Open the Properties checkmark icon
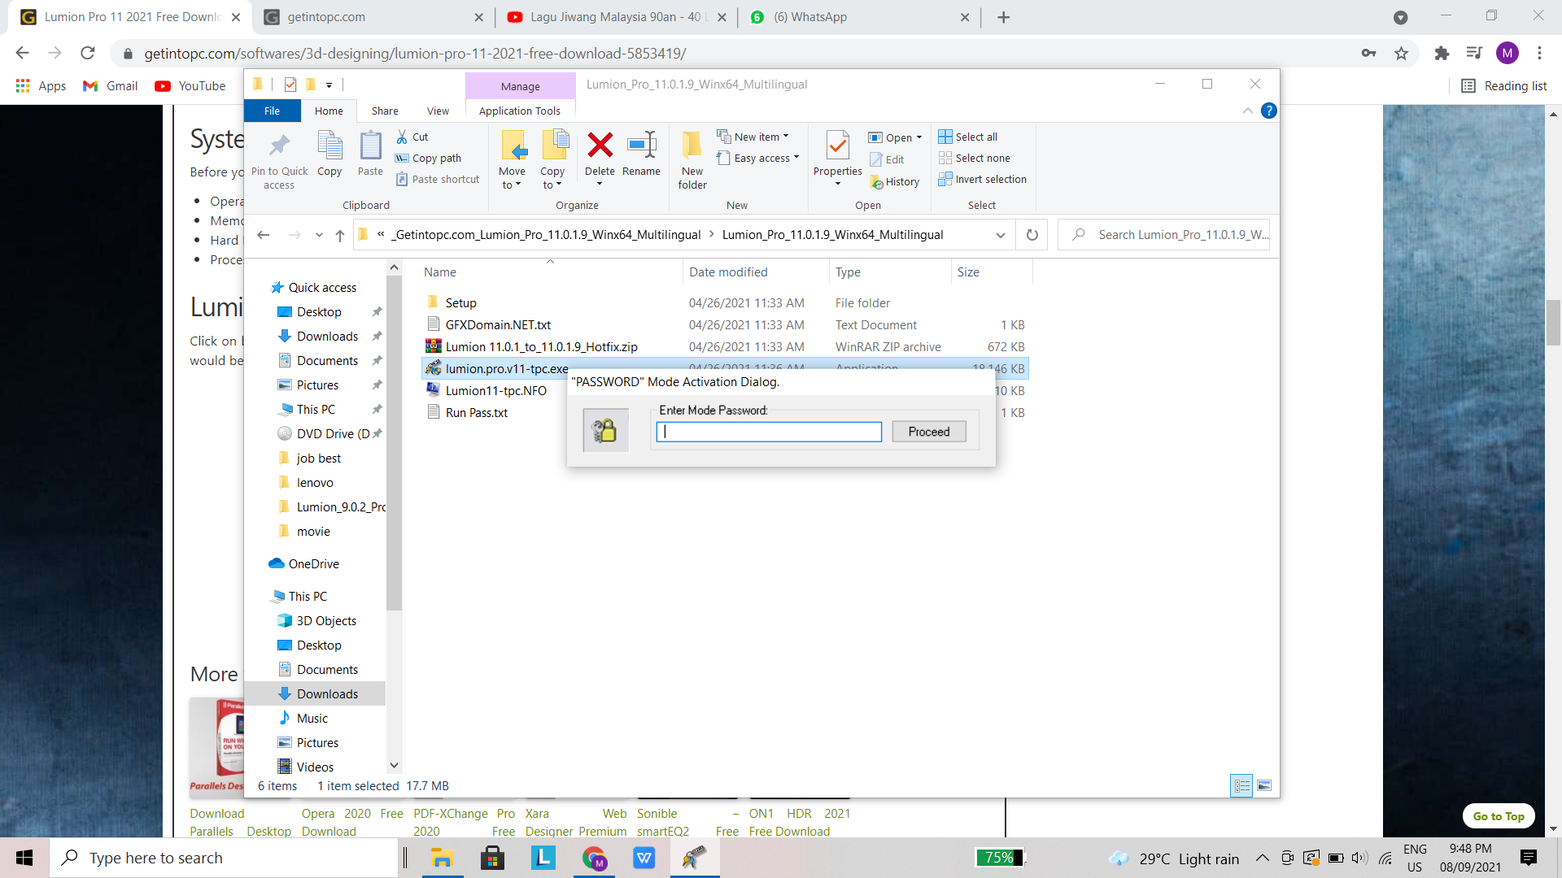 837,146
